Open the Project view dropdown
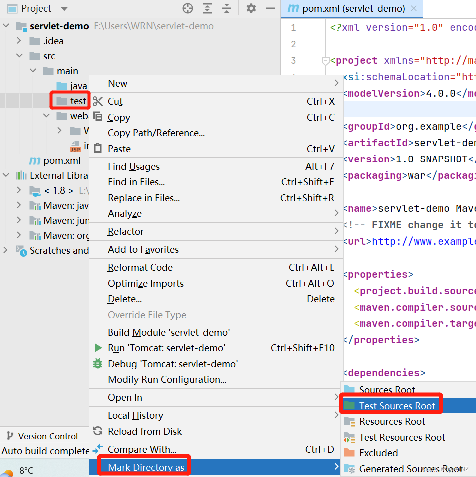This screenshot has width=476, height=477. point(64,9)
